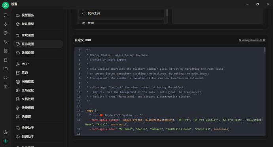Click the 自定义 CSS heading

(83, 40)
